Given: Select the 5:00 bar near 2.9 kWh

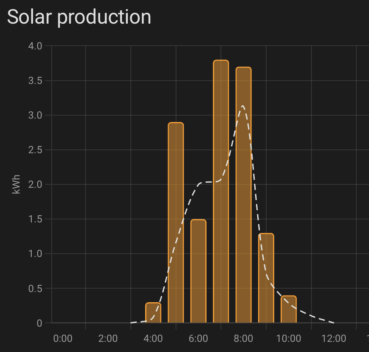Looking at the screenshot, I should point(176,223).
